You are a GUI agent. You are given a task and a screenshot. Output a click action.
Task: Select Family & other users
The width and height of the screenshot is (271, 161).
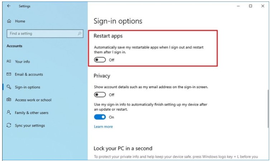pyautogui.click(x=32, y=113)
